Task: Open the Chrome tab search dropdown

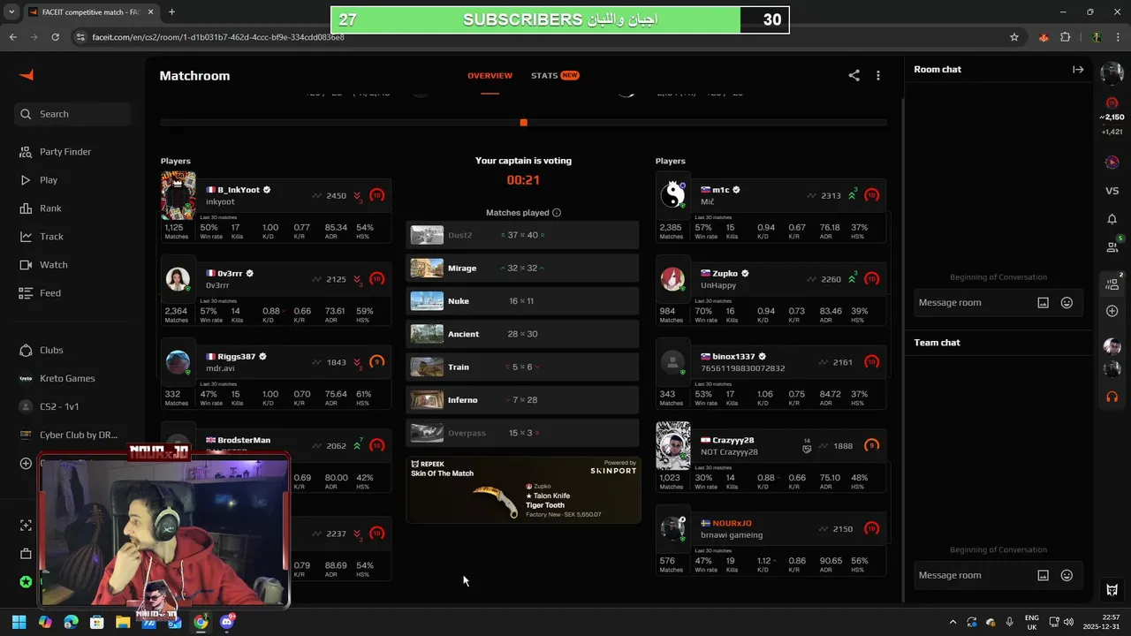Action: coord(11,11)
